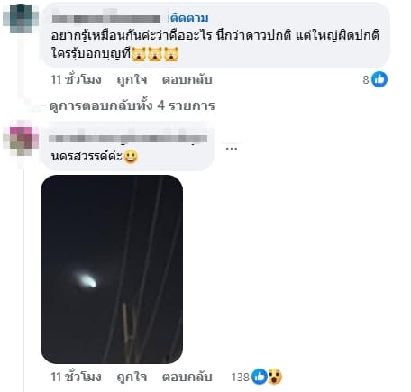Click the pink blurred avatar of second commenter
This screenshot has width=411, height=392.
click(x=21, y=138)
